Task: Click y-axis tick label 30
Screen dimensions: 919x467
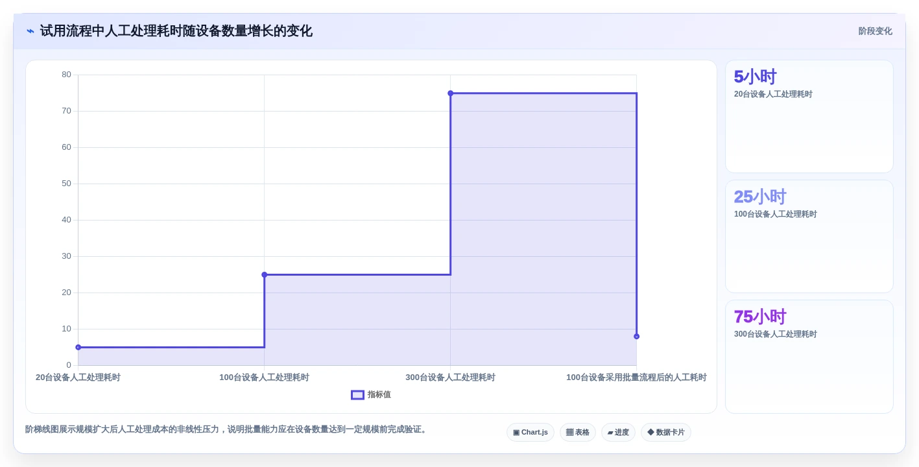Action: tap(66, 256)
